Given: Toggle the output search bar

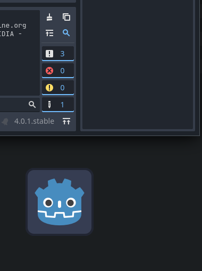Looking at the screenshot, I should 66,33.
